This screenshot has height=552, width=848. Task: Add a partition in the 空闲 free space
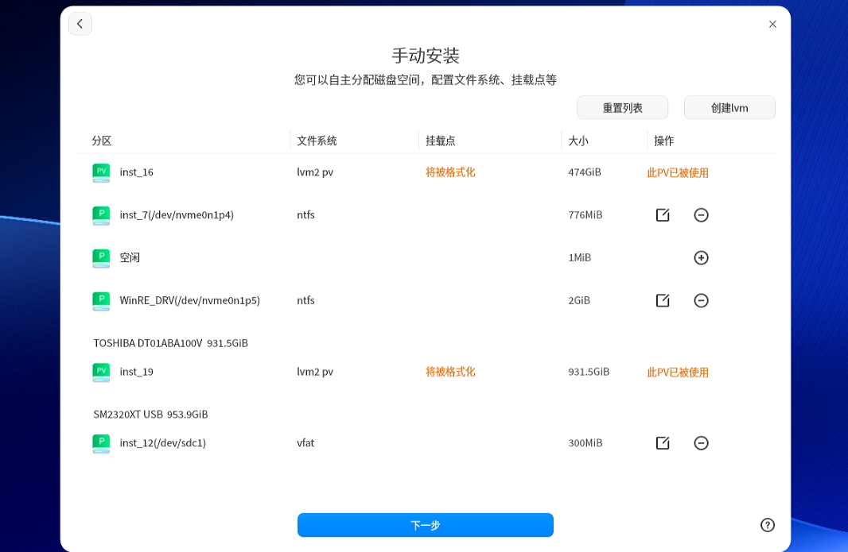point(701,257)
